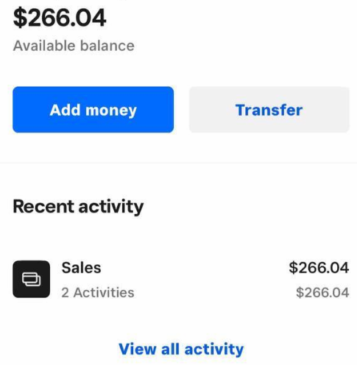
Task: Click the dollar sign of the large balance
Action: 20,18
